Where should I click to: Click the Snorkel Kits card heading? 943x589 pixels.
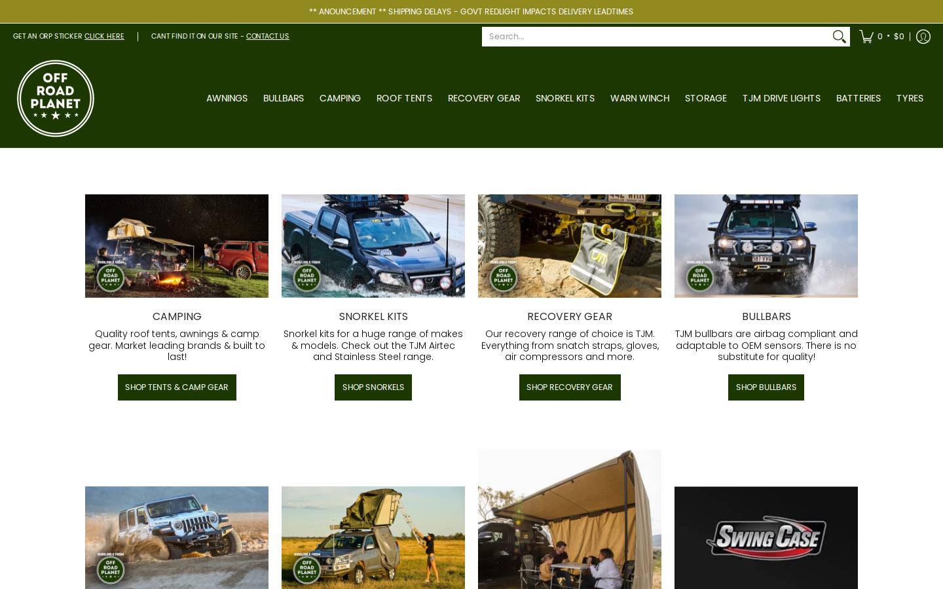(x=373, y=316)
